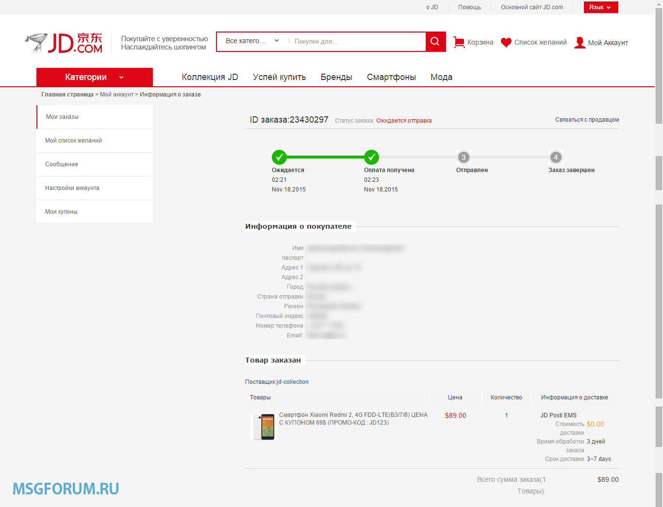The height and width of the screenshot is (507, 663).
Task: Open the Коллекция JD tab
Action: [x=210, y=77]
